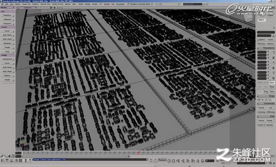Open the File menu
This screenshot has width=276, height=167.
[x=2, y=4]
